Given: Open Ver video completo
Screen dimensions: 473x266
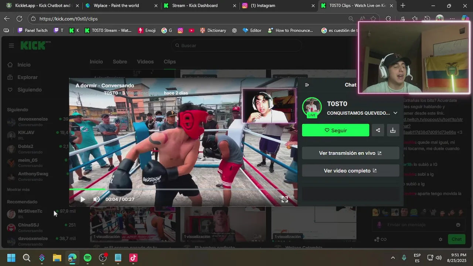Looking at the screenshot, I should click(x=350, y=171).
